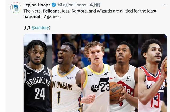Screen dimensions: 170x112
Task: Open the Wizards number 13 player photo
Action: click(x=152, y=73)
